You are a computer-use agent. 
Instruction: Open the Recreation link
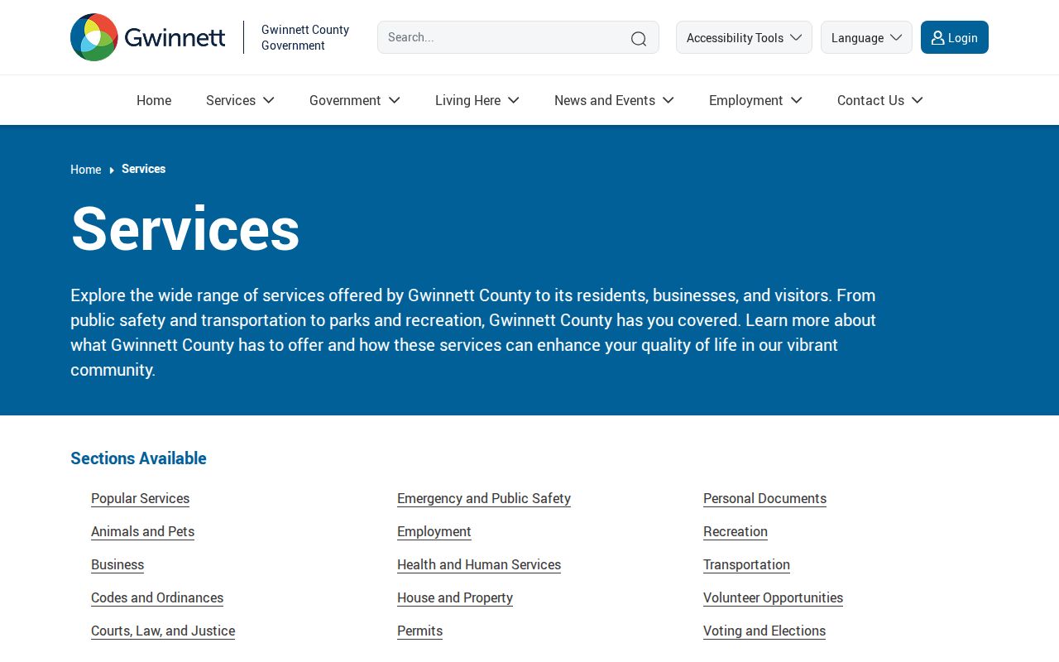point(736,531)
